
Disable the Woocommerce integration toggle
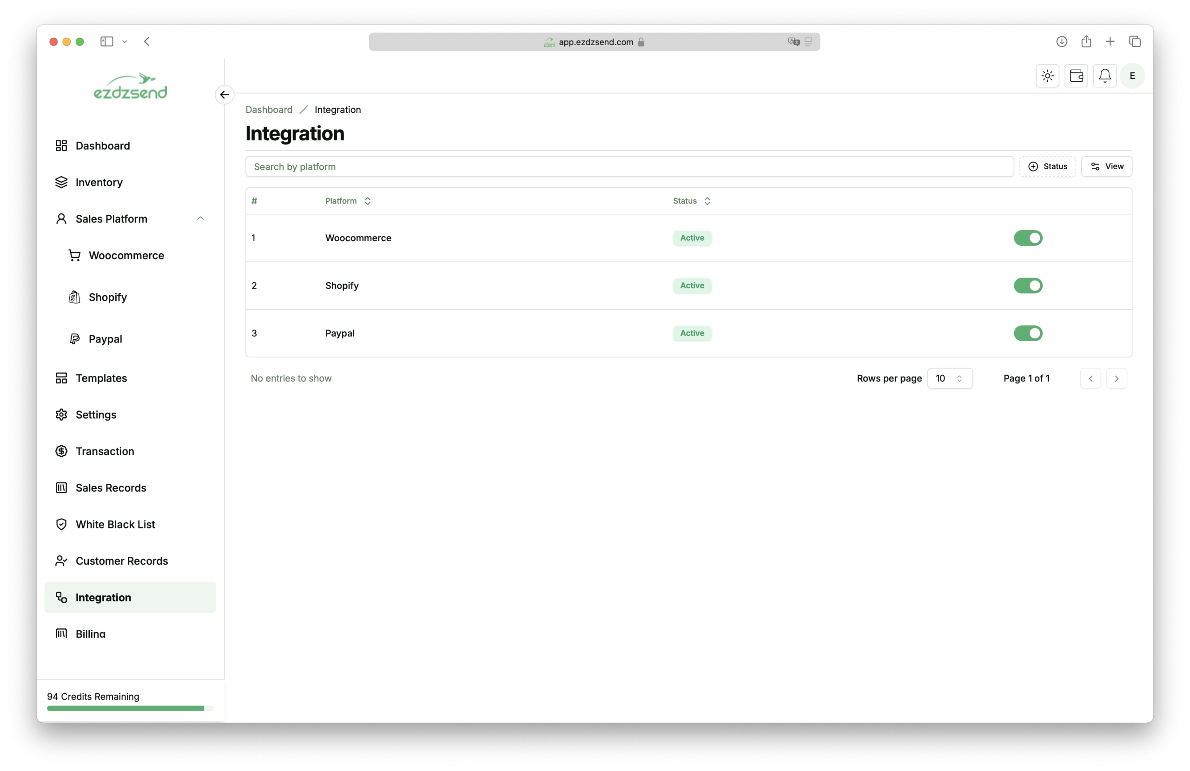click(1028, 238)
